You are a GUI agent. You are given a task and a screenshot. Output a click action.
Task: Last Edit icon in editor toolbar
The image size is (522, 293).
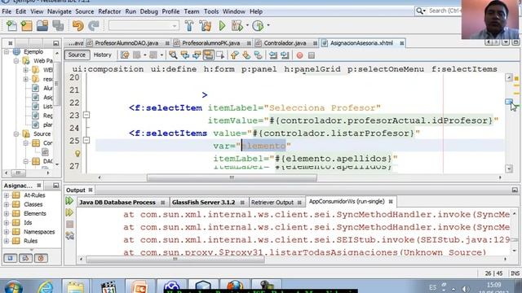coord(125,55)
